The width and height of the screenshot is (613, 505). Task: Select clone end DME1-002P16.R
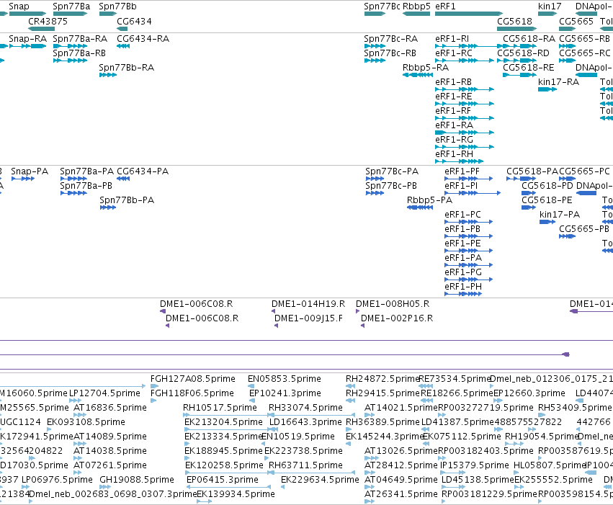click(363, 326)
